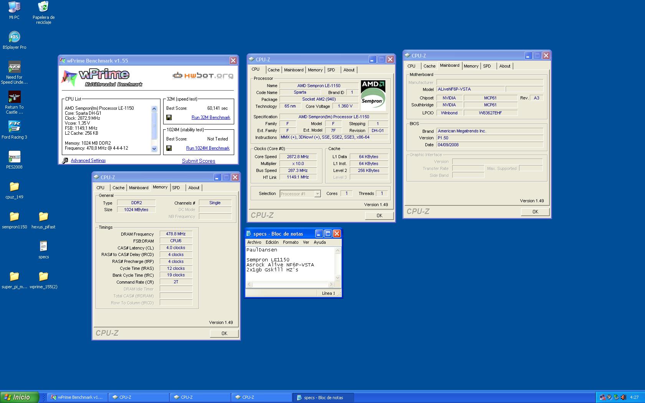Click the volume tray icon
Image resolution: width=645 pixels, height=403 pixels.
click(x=623, y=397)
